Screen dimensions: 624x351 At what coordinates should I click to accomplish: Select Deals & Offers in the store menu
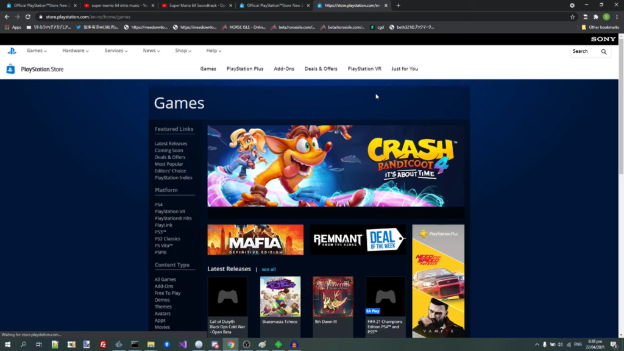(x=321, y=69)
